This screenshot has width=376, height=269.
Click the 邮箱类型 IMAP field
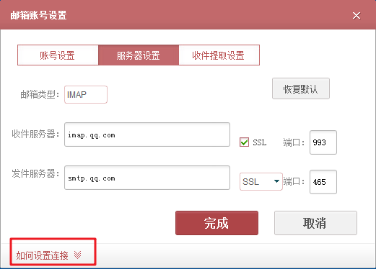click(x=86, y=94)
